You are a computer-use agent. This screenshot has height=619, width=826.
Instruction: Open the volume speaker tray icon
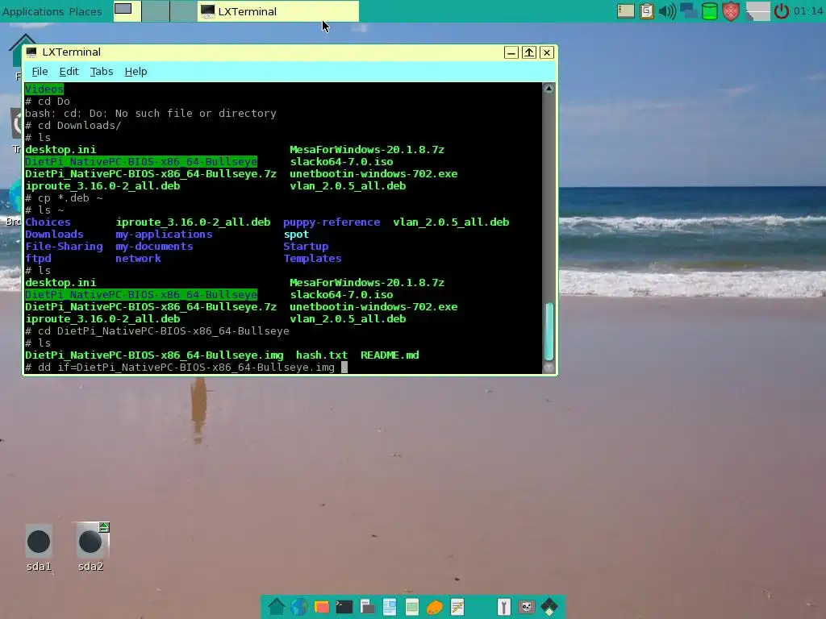pyautogui.click(x=667, y=11)
